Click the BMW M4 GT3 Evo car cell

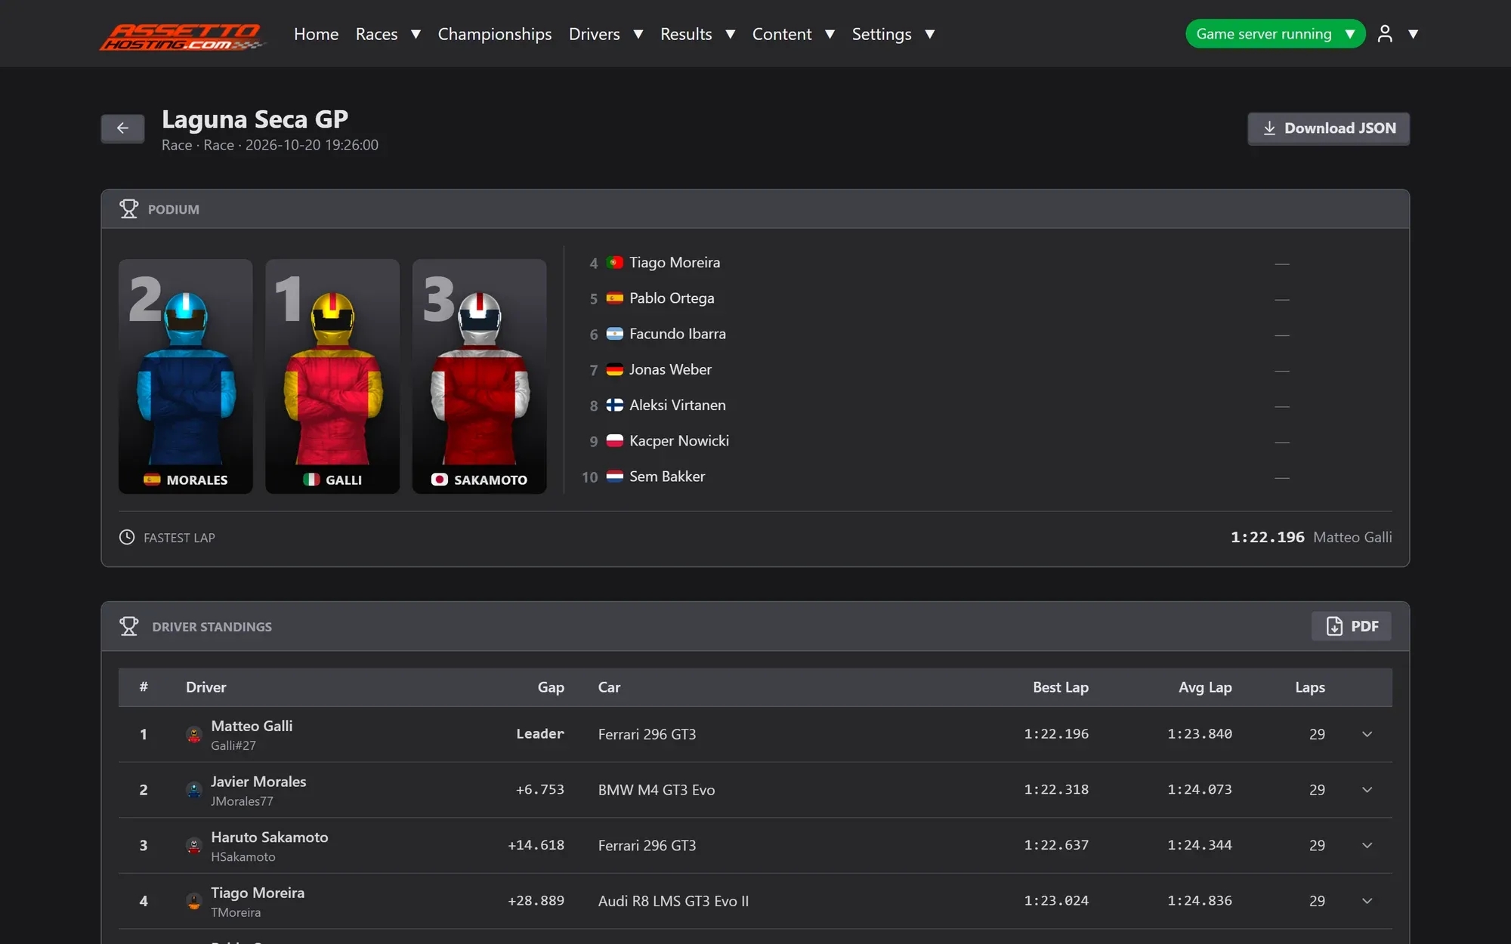click(657, 790)
